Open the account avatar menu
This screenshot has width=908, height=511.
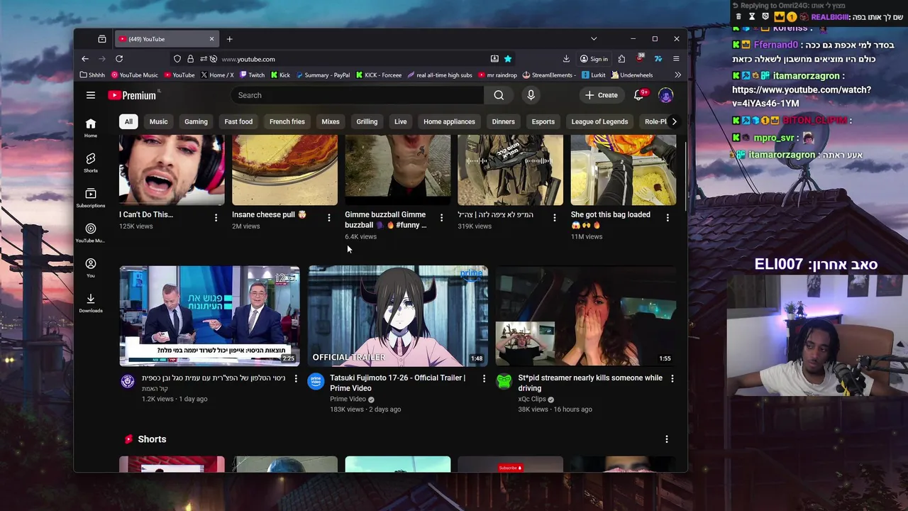coord(665,95)
